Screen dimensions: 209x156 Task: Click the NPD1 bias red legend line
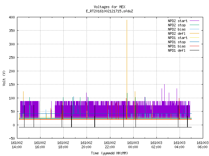tap(194, 46)
